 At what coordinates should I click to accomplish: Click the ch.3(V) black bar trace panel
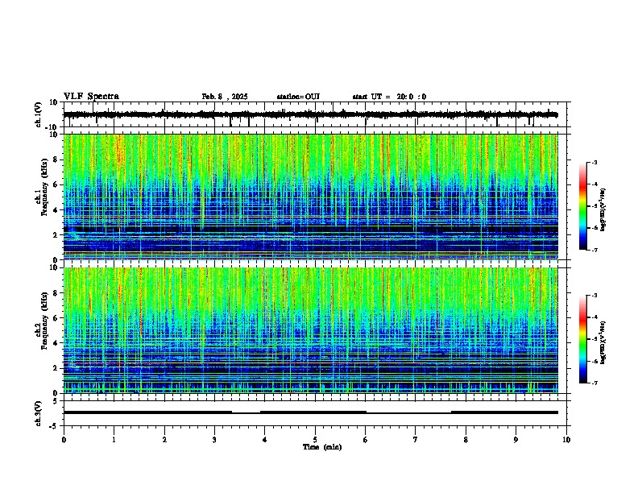pos(315,413)
